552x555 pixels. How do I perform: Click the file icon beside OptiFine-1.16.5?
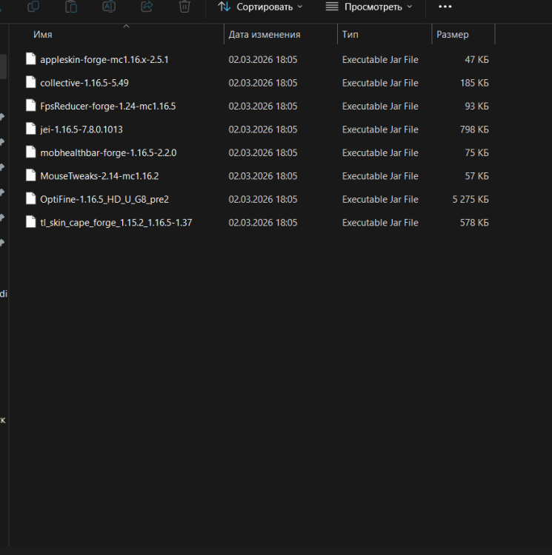[31, 198]
